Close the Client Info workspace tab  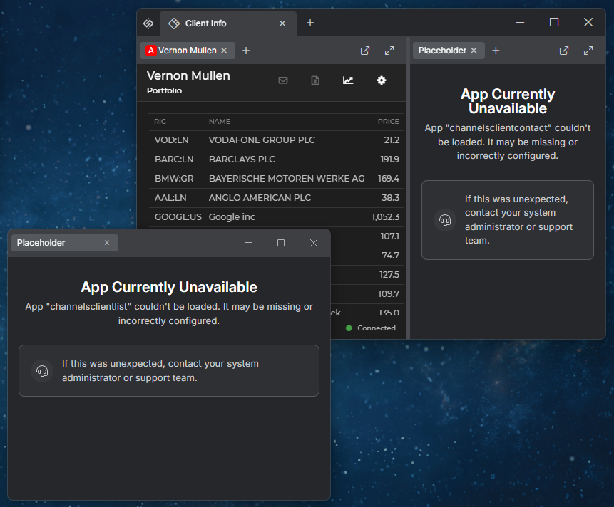tap(282, 23)
